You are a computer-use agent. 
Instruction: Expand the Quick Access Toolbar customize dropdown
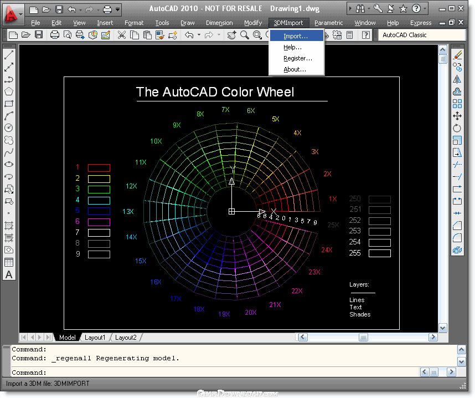(x=117, y=9)
